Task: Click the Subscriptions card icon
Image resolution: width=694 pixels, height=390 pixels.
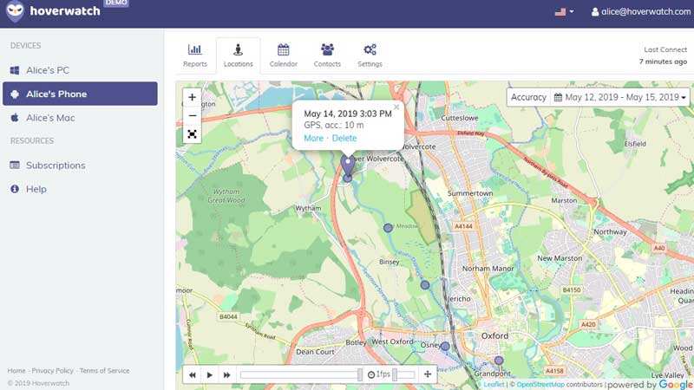Action: tap(15, 165)
